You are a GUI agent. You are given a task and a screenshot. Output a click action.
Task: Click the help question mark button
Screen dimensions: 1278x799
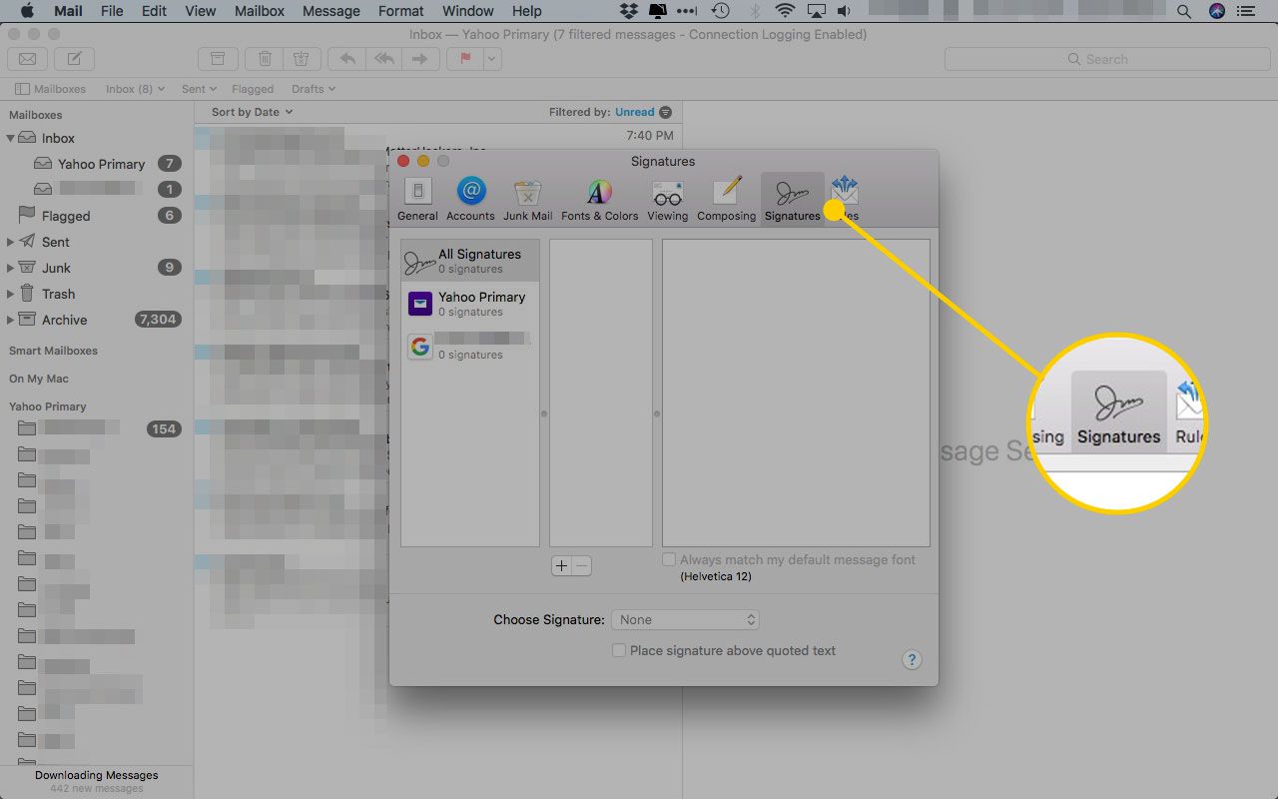(911, 660)
